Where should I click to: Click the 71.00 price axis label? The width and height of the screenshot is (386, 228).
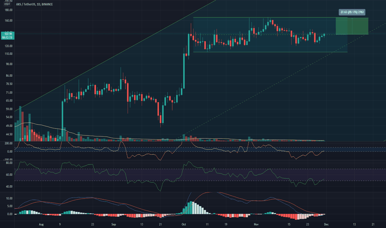[x=9, y=93]
